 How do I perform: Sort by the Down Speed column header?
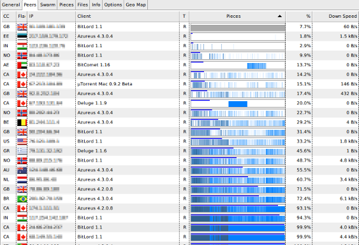coord(335,16)
